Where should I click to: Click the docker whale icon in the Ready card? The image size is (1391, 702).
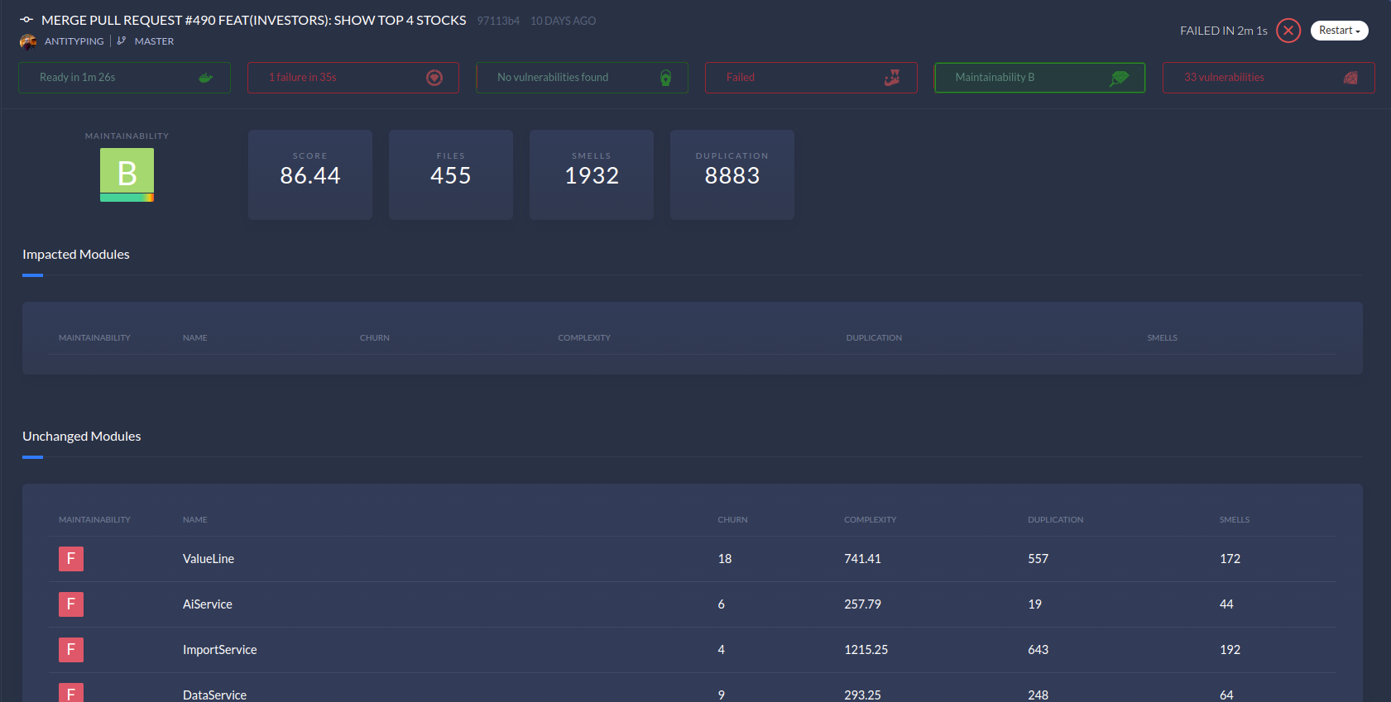coord(206,78)
